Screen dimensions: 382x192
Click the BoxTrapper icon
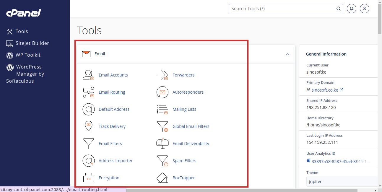point(162,178)
